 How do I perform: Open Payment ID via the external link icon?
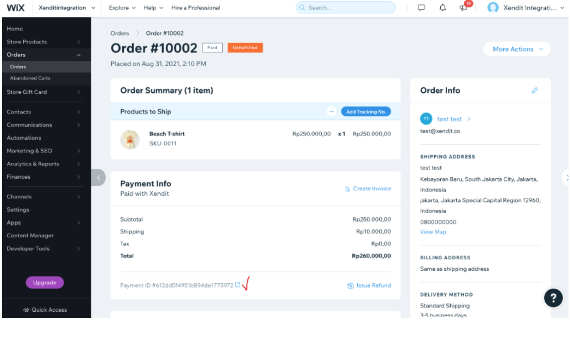[237, 285]
